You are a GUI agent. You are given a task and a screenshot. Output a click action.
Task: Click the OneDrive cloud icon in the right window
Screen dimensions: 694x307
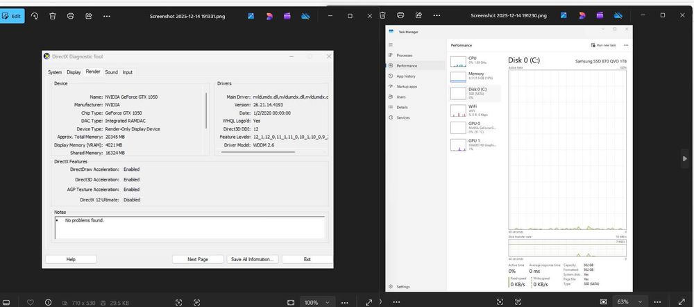coord(618,15)
